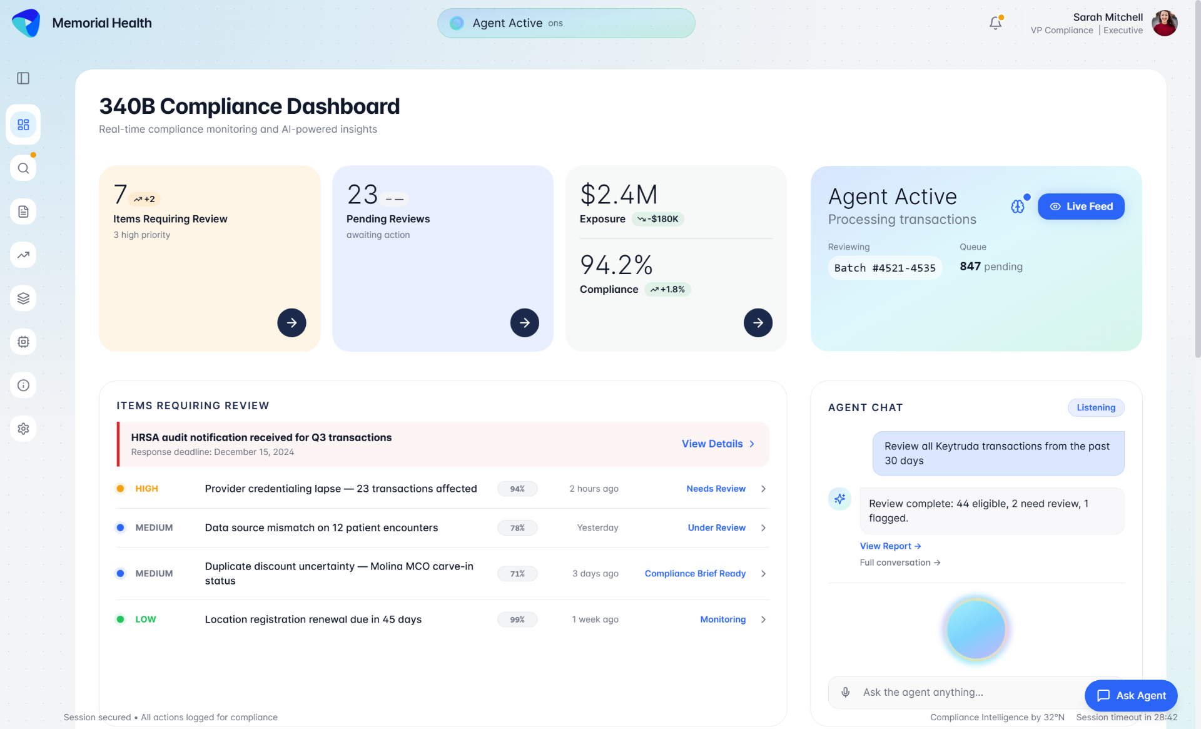
Task: Open Compliance Brief Ready link
Action: coord(695,573)
